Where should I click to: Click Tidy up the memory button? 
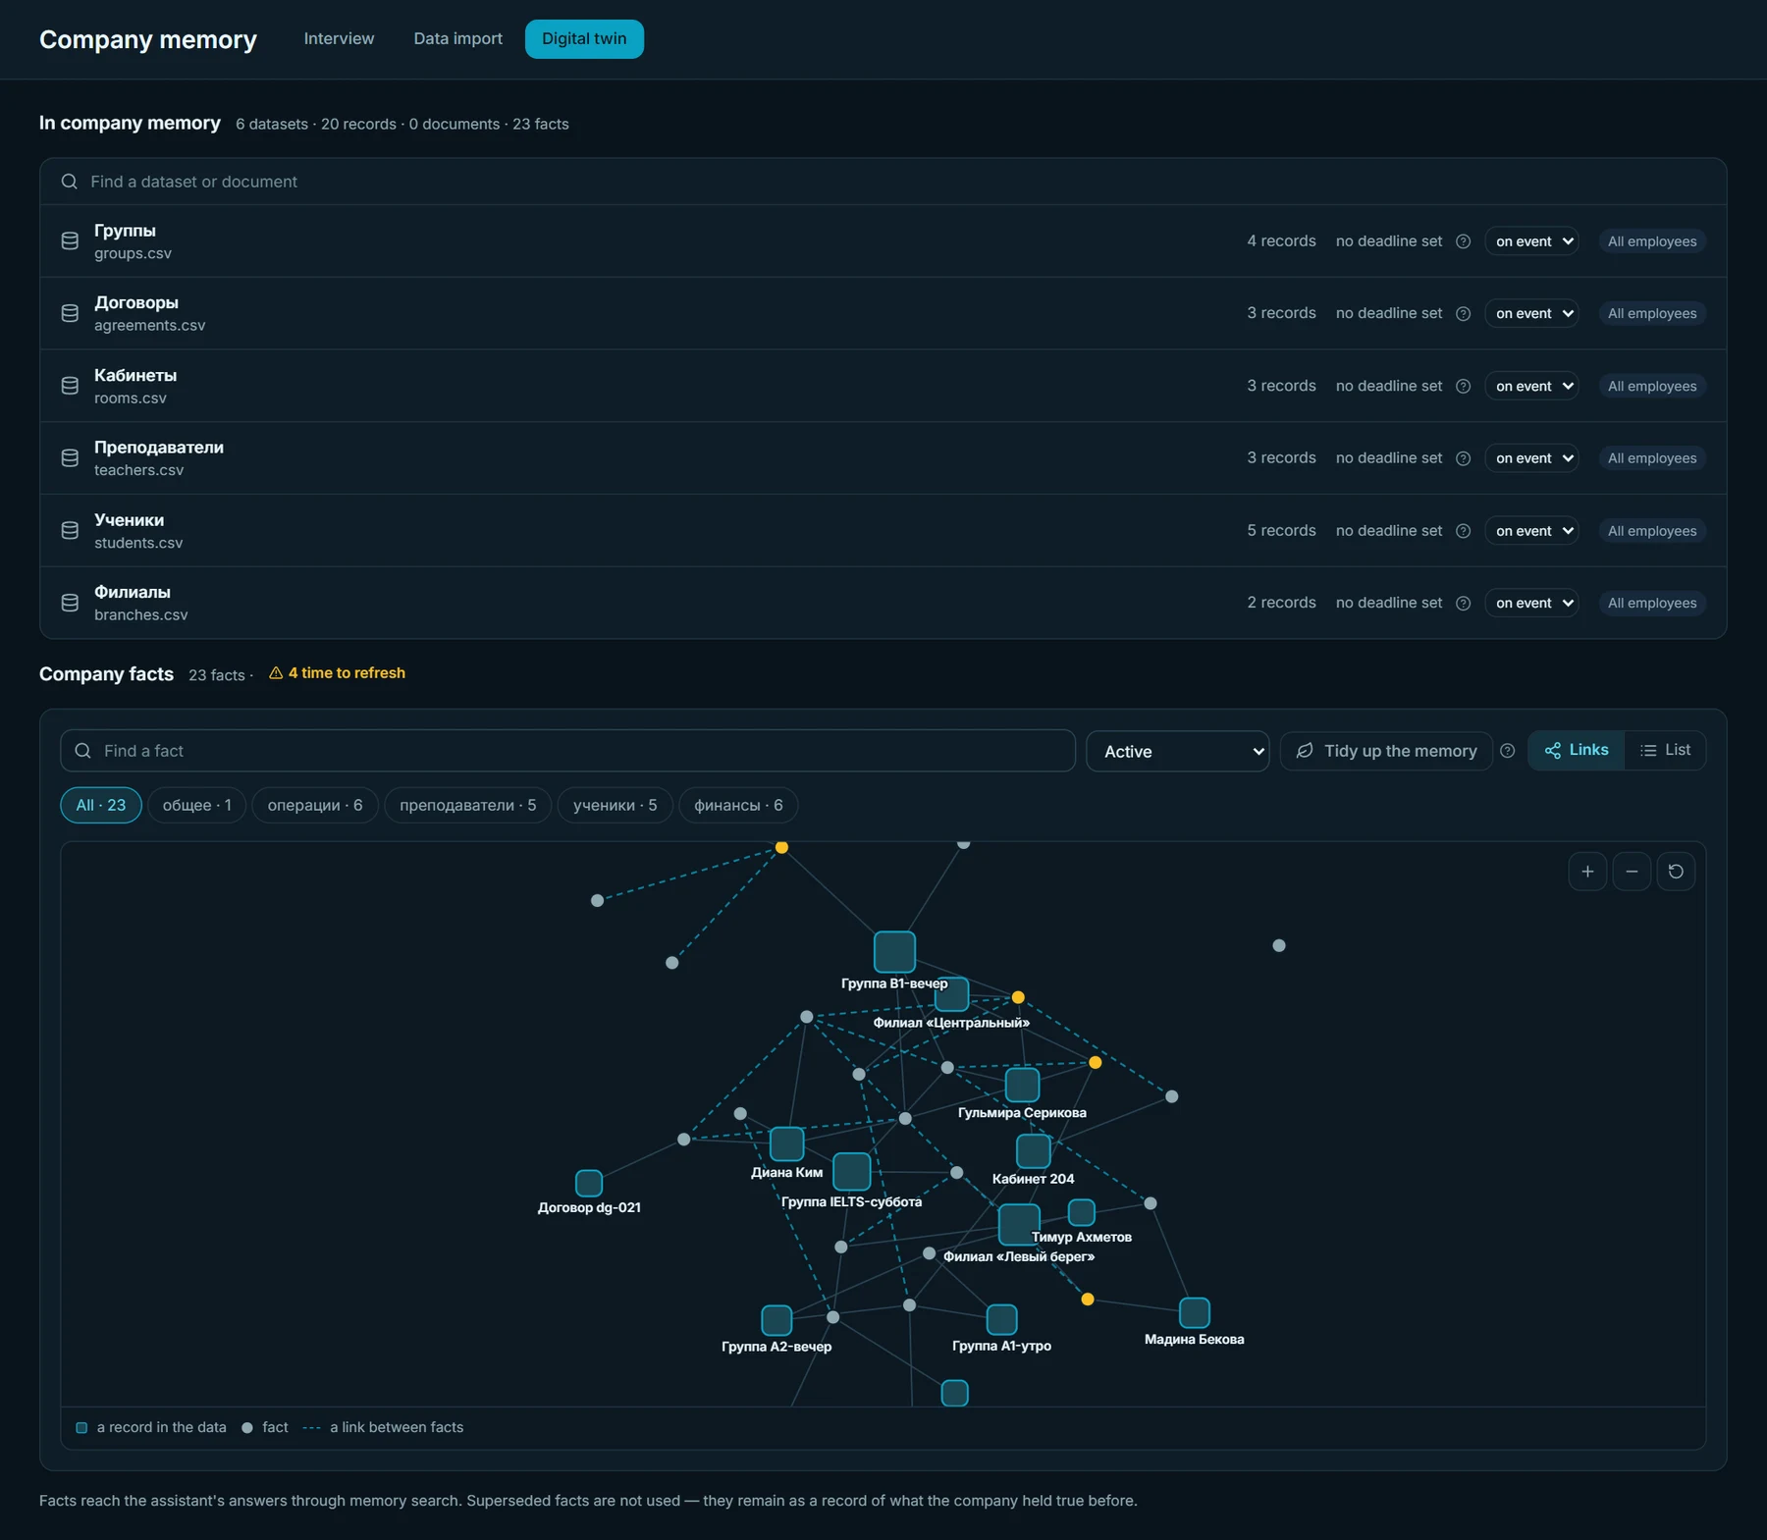coord(1386,751)
